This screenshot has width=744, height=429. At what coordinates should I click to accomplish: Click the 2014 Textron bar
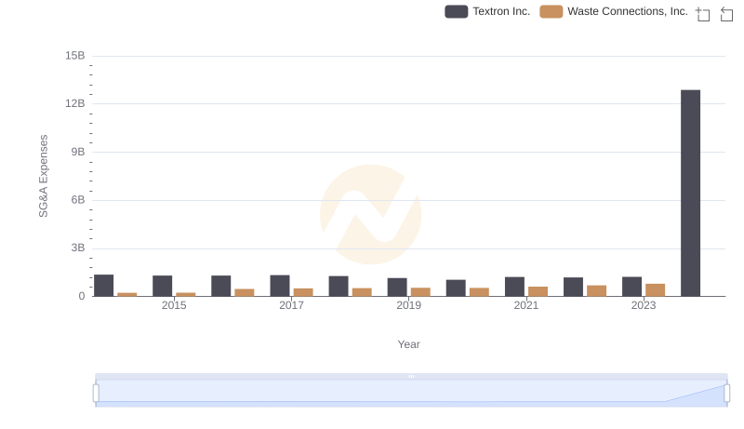[104, 286]
